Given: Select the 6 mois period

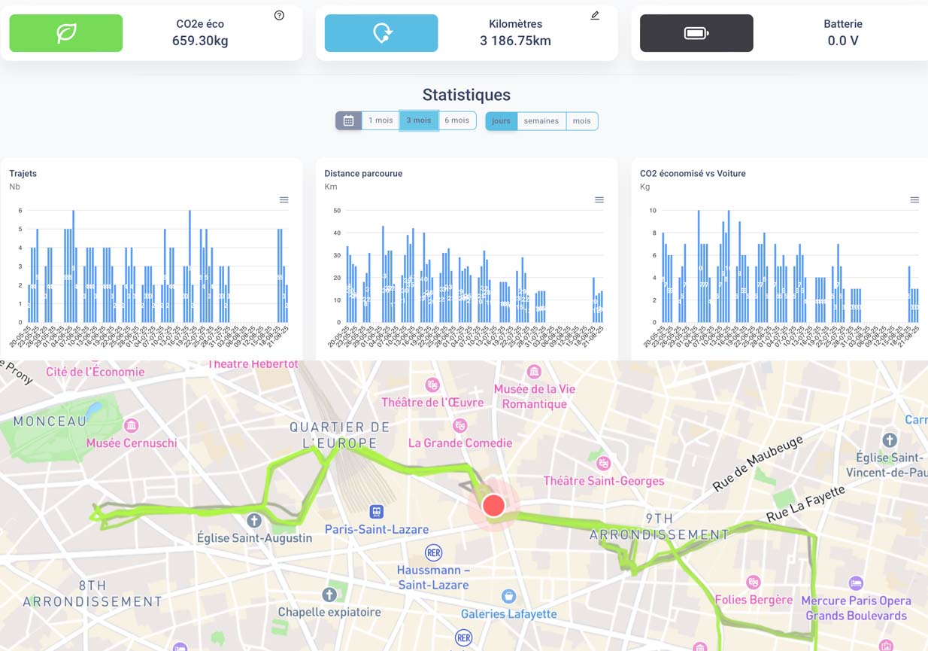Looking at the screenshot, I should (x=456, y=120).
